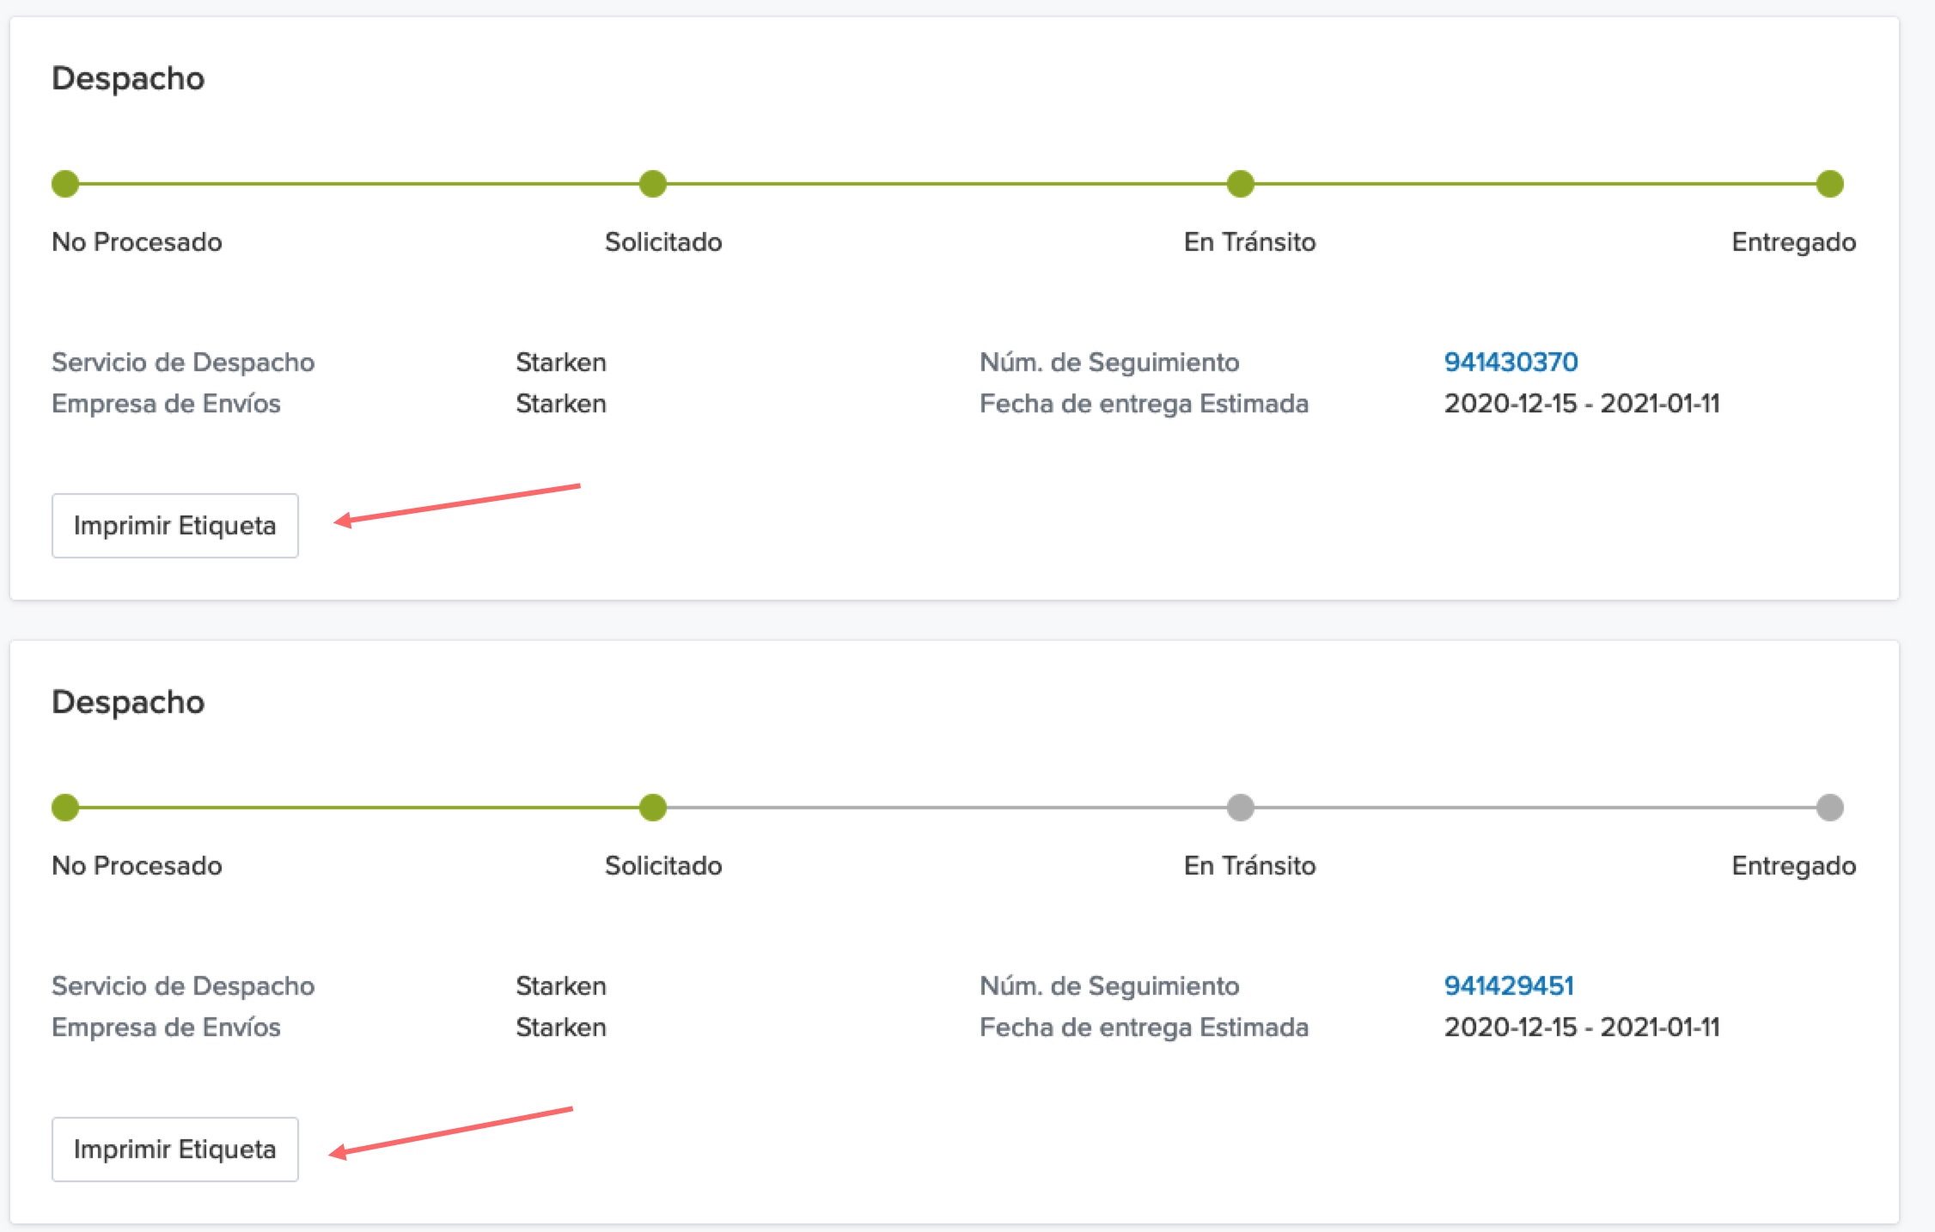Image resolution: width=1935 pixels, height=1232 pixels.
Task: Click the No Procesado dot for shipment 941429451
Action: click(65, 808)
